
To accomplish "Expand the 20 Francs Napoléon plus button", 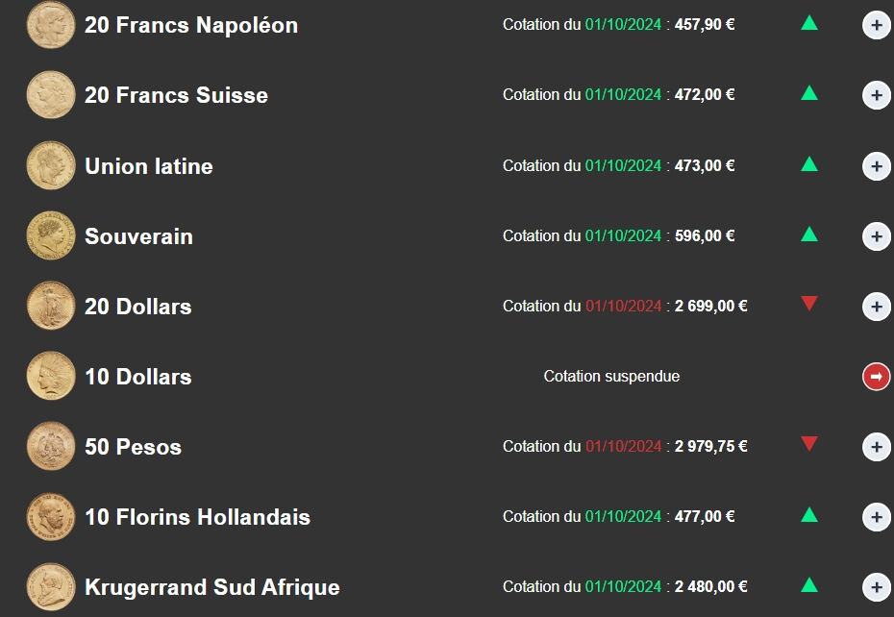I will click(876, 25).
